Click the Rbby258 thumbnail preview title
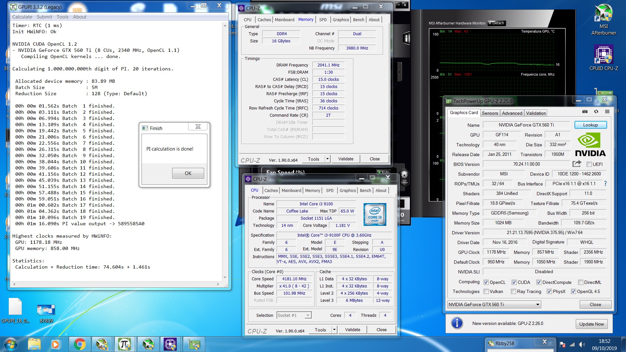The width and height of the screenshot is (626, 352). click(x=505, y=343)
